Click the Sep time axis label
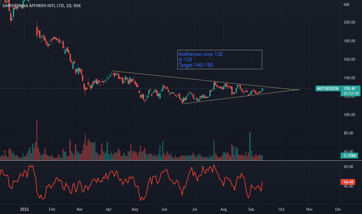The image size is (362, 214). 251,209
